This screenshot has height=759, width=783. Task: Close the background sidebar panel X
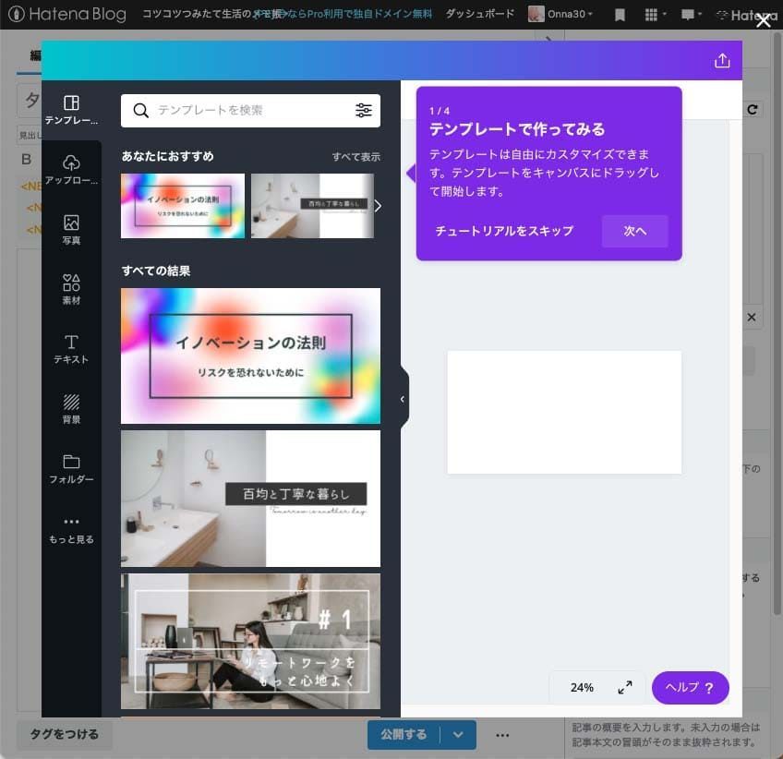point(752,317)
